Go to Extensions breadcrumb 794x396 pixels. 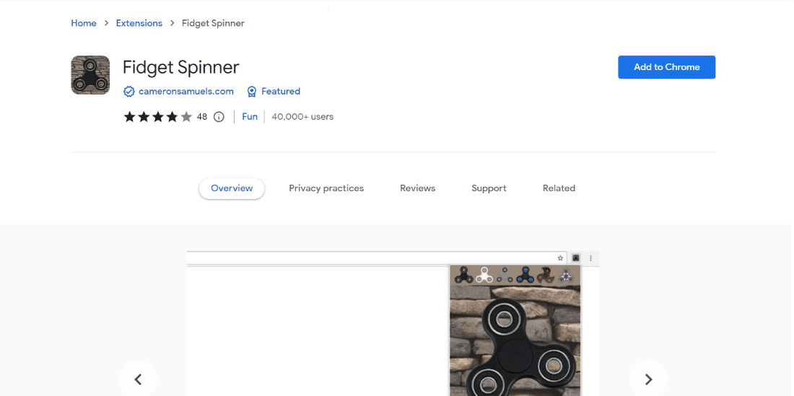(x=139, y=23)
